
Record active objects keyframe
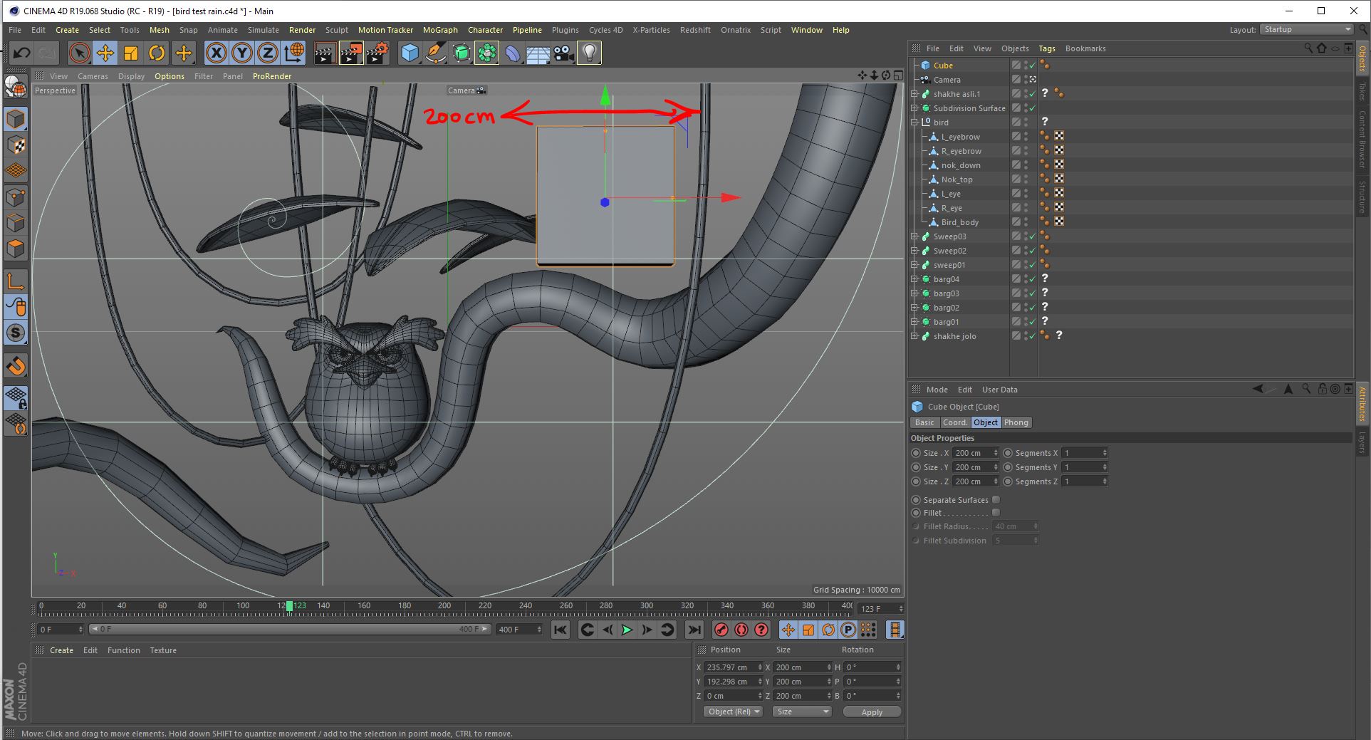coord(721,630)
